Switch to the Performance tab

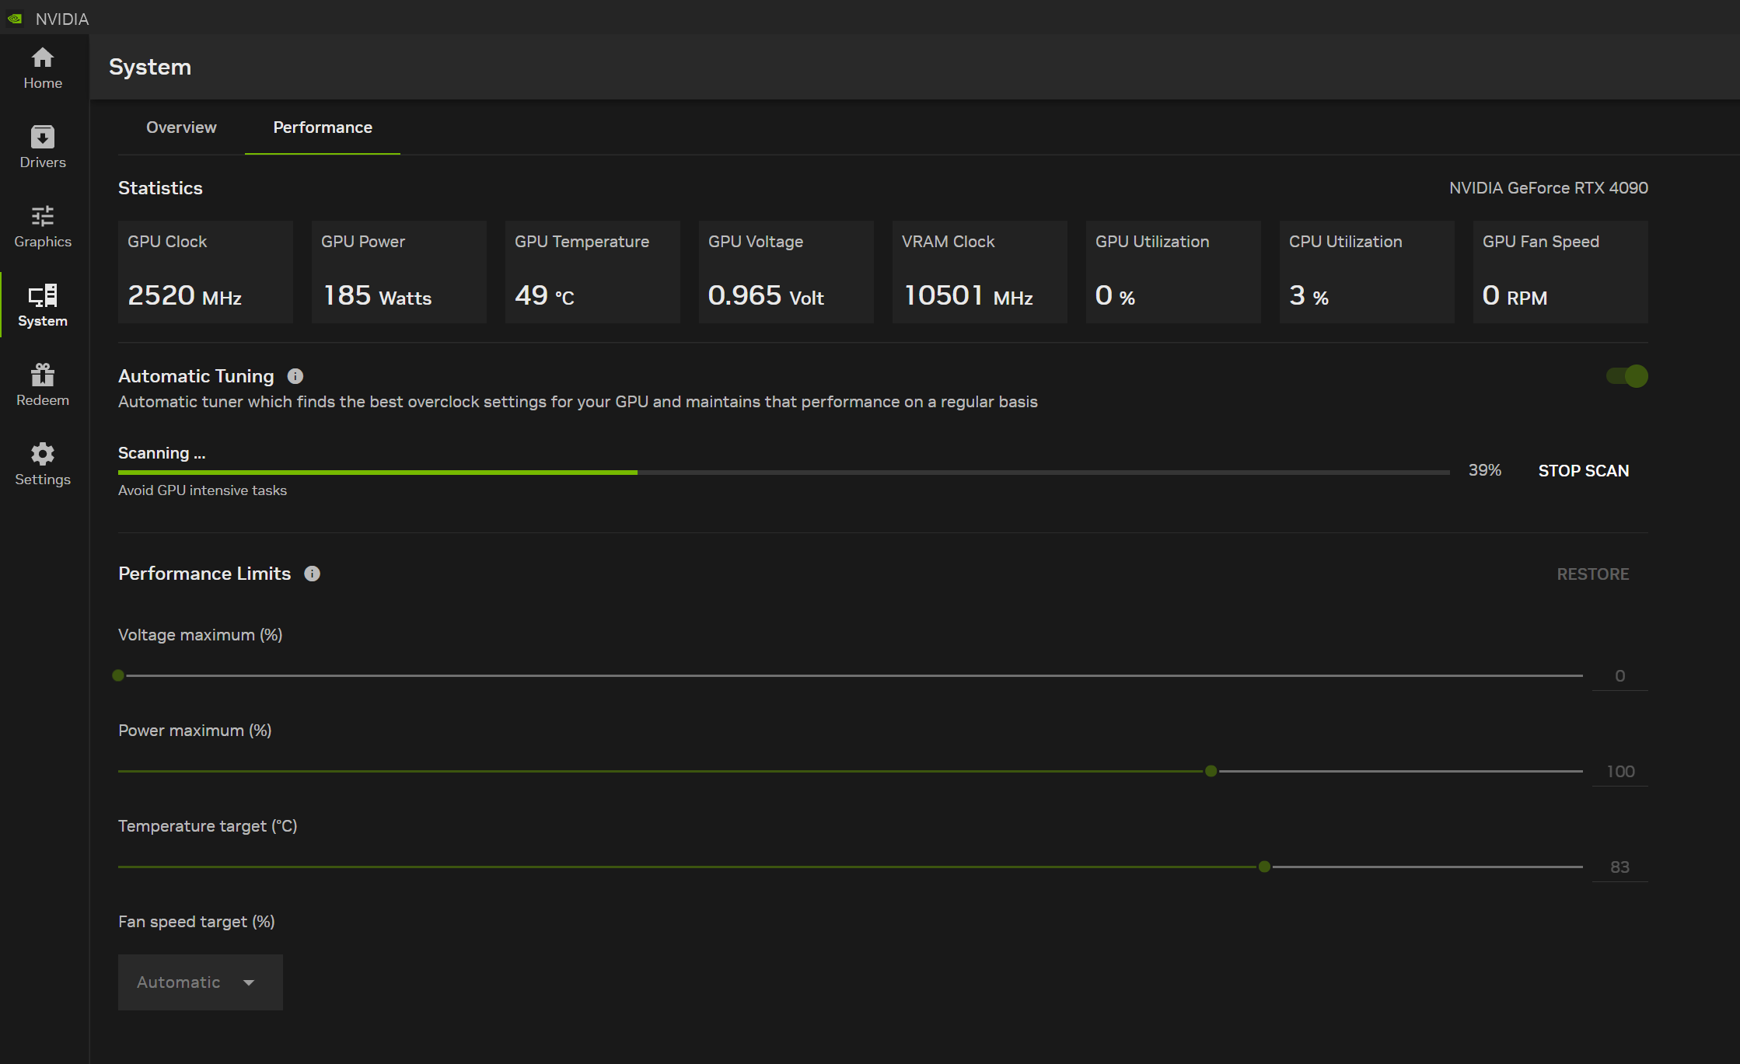[323, 127]
